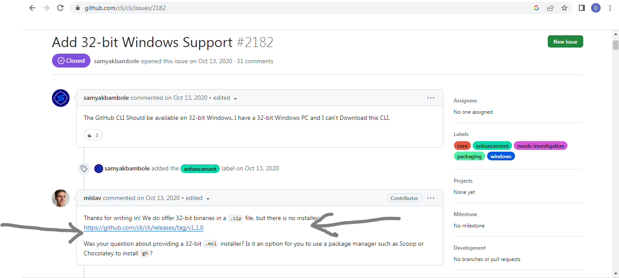
Task: Click the Google icon in address bar
Action: (x=536, y=8)
